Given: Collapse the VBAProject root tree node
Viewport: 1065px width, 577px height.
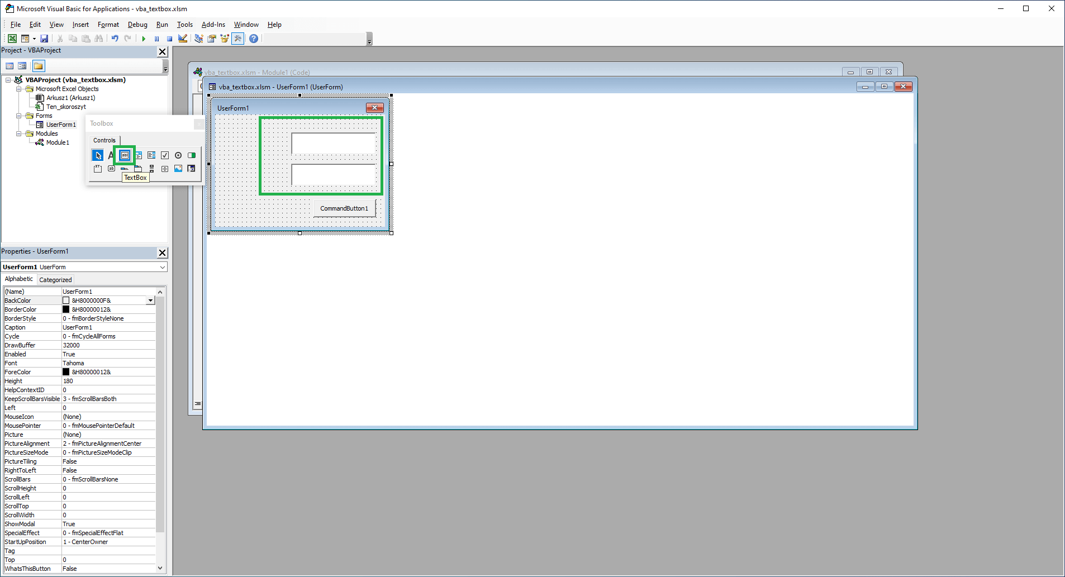Looking at the screenshot, I should 8,80.
